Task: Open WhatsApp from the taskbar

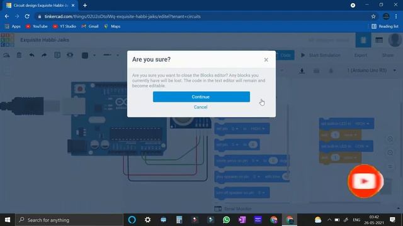Action: pos(227,220)
